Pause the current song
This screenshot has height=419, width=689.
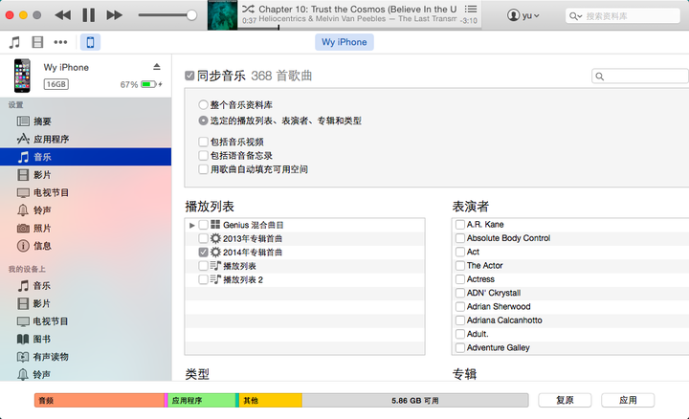tap(88, 15)
